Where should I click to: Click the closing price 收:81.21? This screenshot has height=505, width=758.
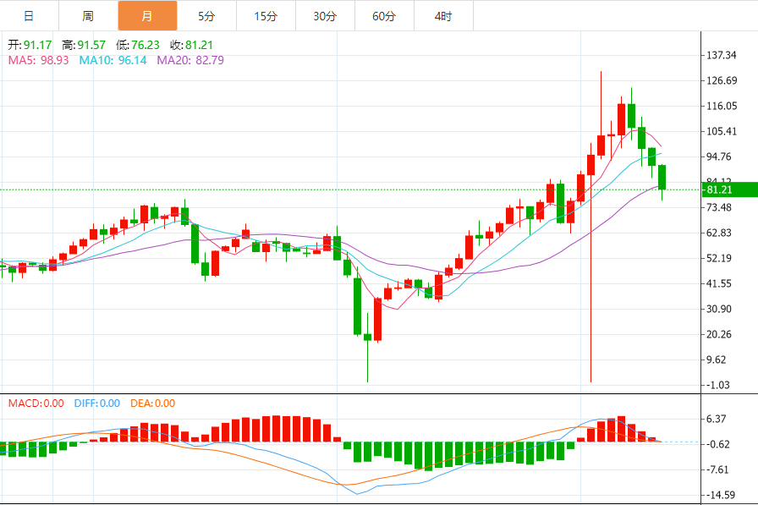coord(191,45)
